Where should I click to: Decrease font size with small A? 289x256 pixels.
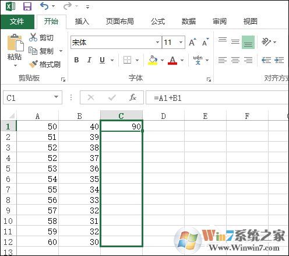(x=205, y=41)
